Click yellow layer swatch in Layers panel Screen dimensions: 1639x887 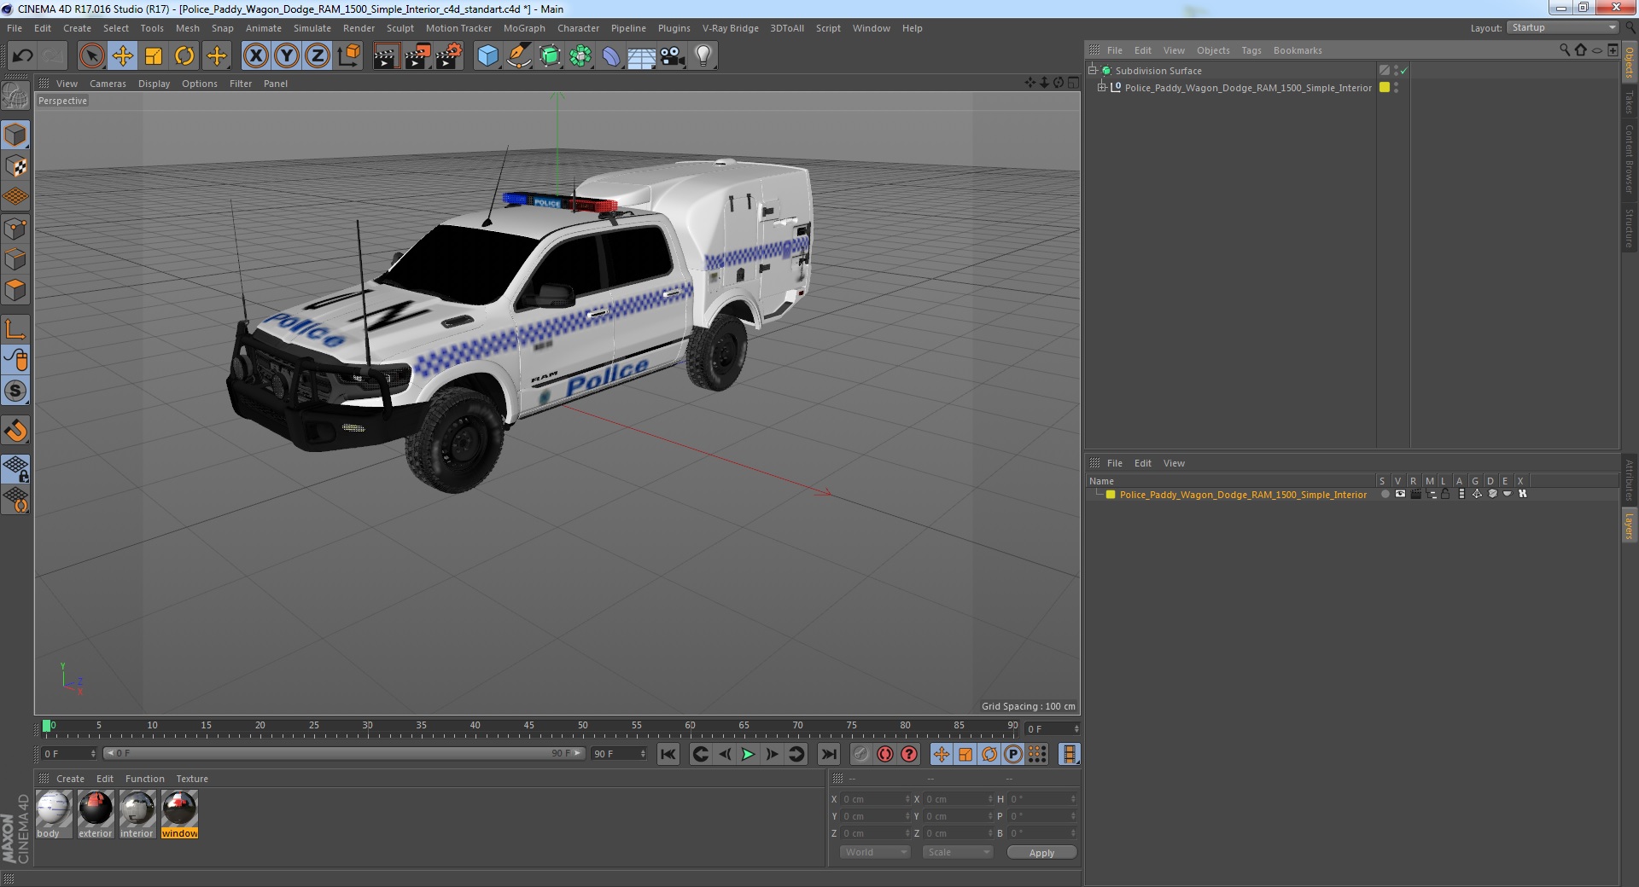tap(1111, 495)
